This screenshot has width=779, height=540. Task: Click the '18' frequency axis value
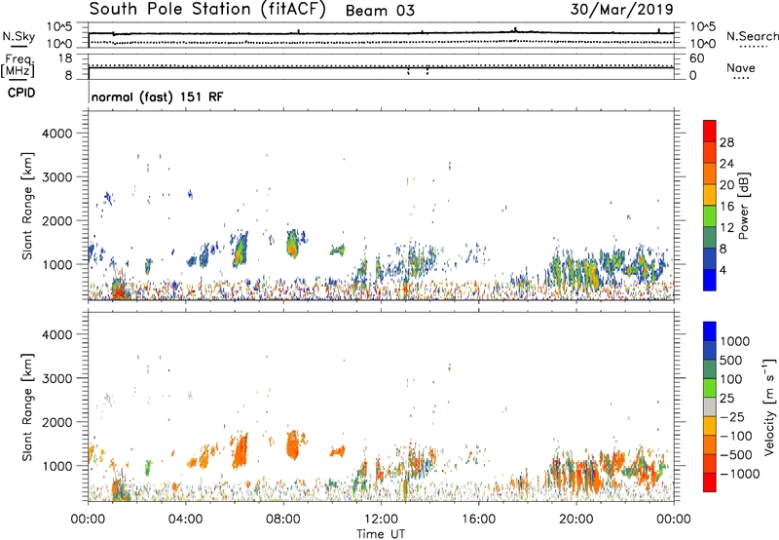pos(64,58)
